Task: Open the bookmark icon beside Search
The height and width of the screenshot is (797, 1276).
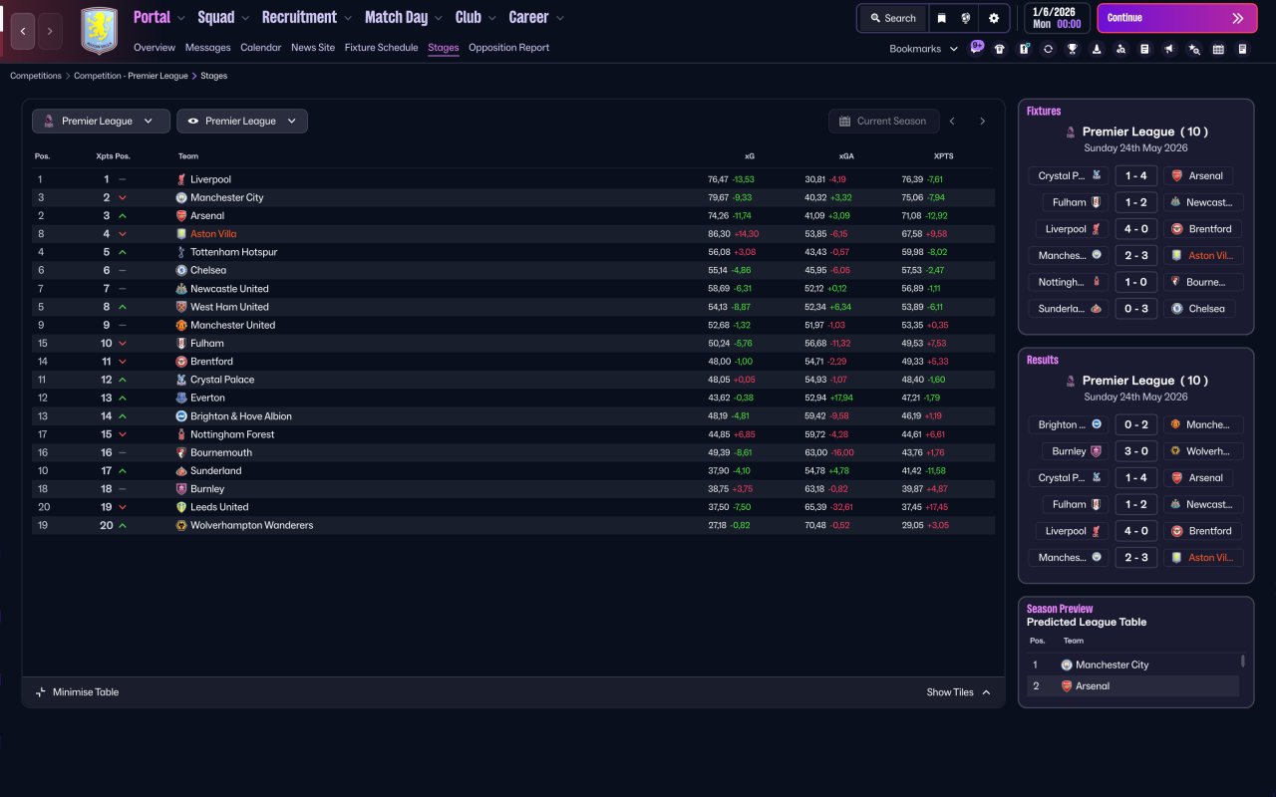Action: (941, 18)
